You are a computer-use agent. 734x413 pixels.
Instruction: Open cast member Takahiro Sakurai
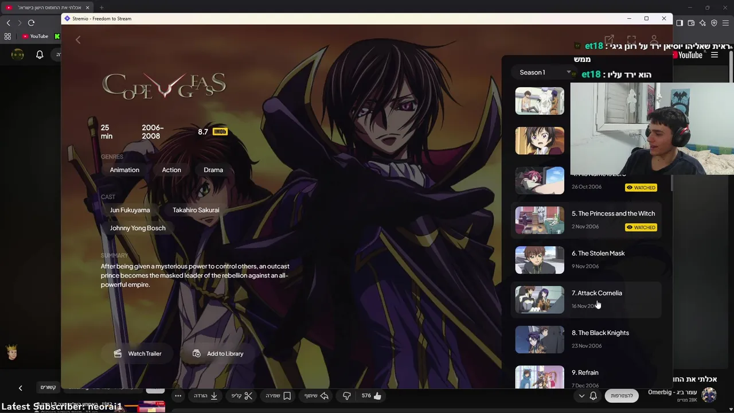point(196,210)
